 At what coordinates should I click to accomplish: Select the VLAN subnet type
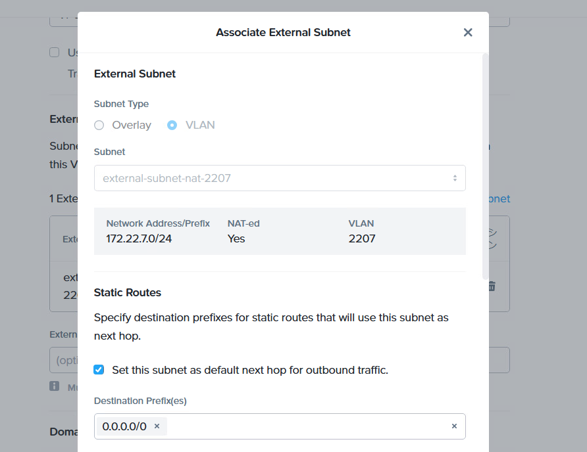172,125
